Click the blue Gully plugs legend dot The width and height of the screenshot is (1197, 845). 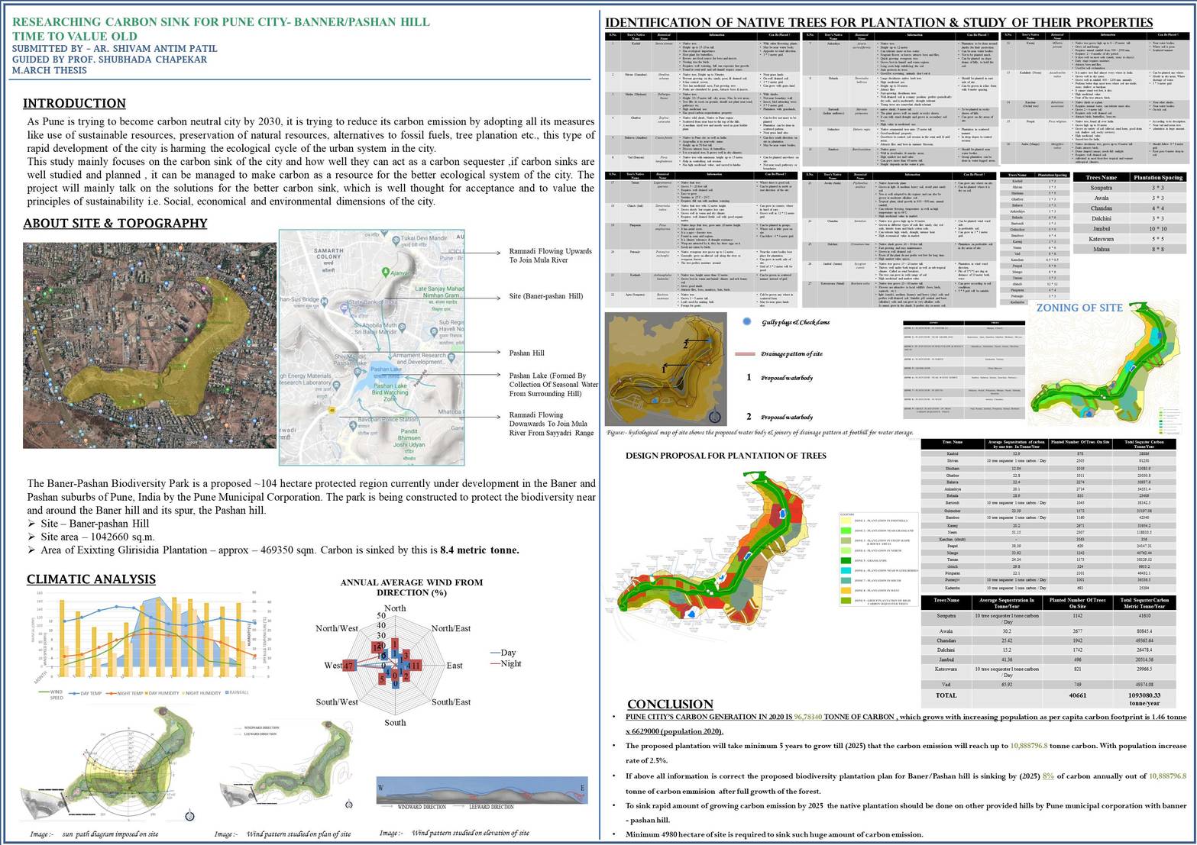(x=746, y=322)
